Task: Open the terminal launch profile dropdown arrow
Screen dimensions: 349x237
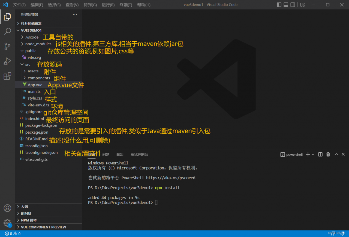Action: coord(313,154)
